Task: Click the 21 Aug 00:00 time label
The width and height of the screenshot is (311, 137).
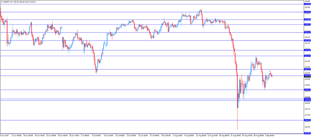Action: (235, 136)
